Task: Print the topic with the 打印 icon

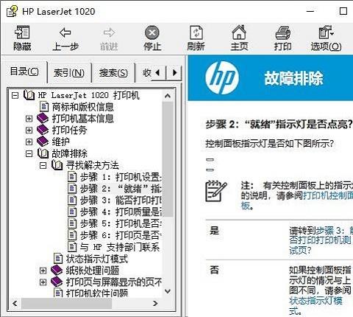Action: click(283, 32)
